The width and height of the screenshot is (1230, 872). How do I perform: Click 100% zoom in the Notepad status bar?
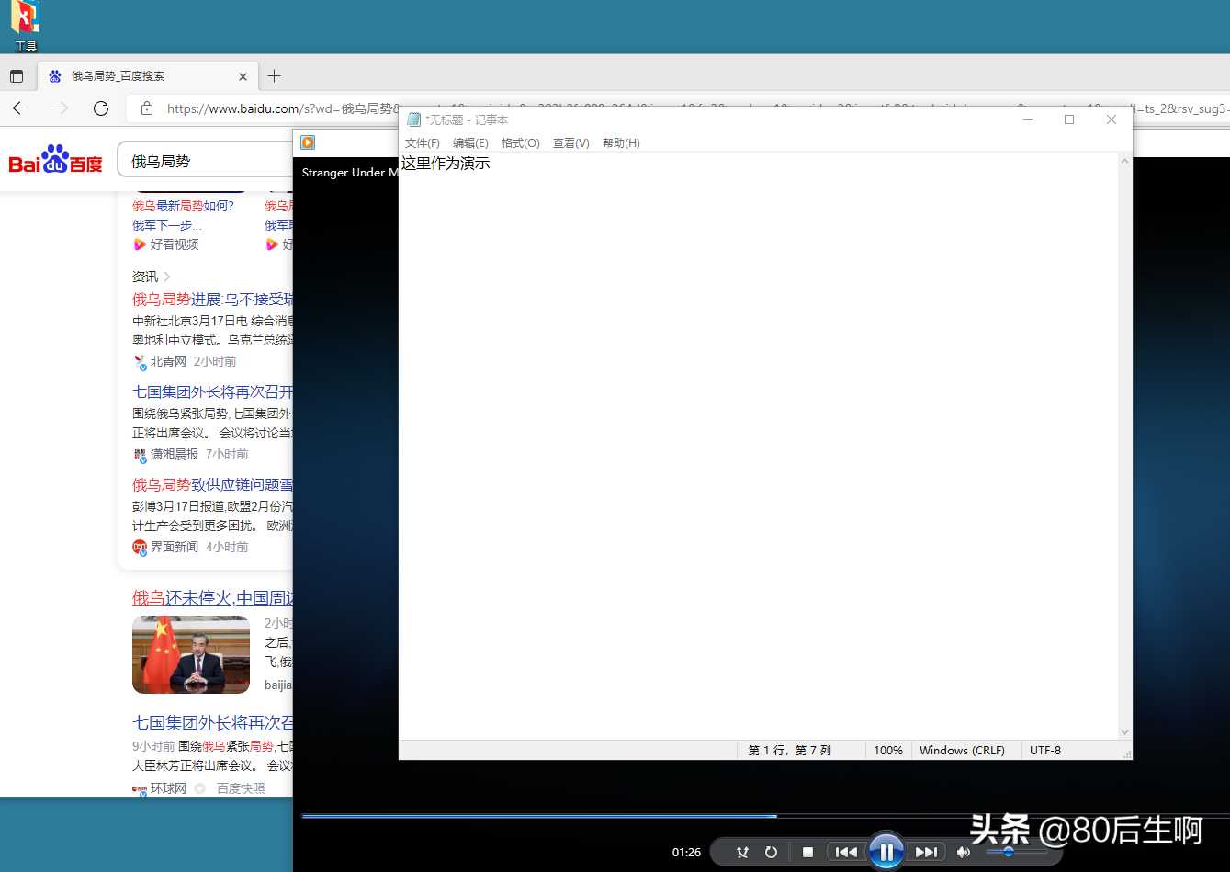pyautogui.click(x=888, y=750)
